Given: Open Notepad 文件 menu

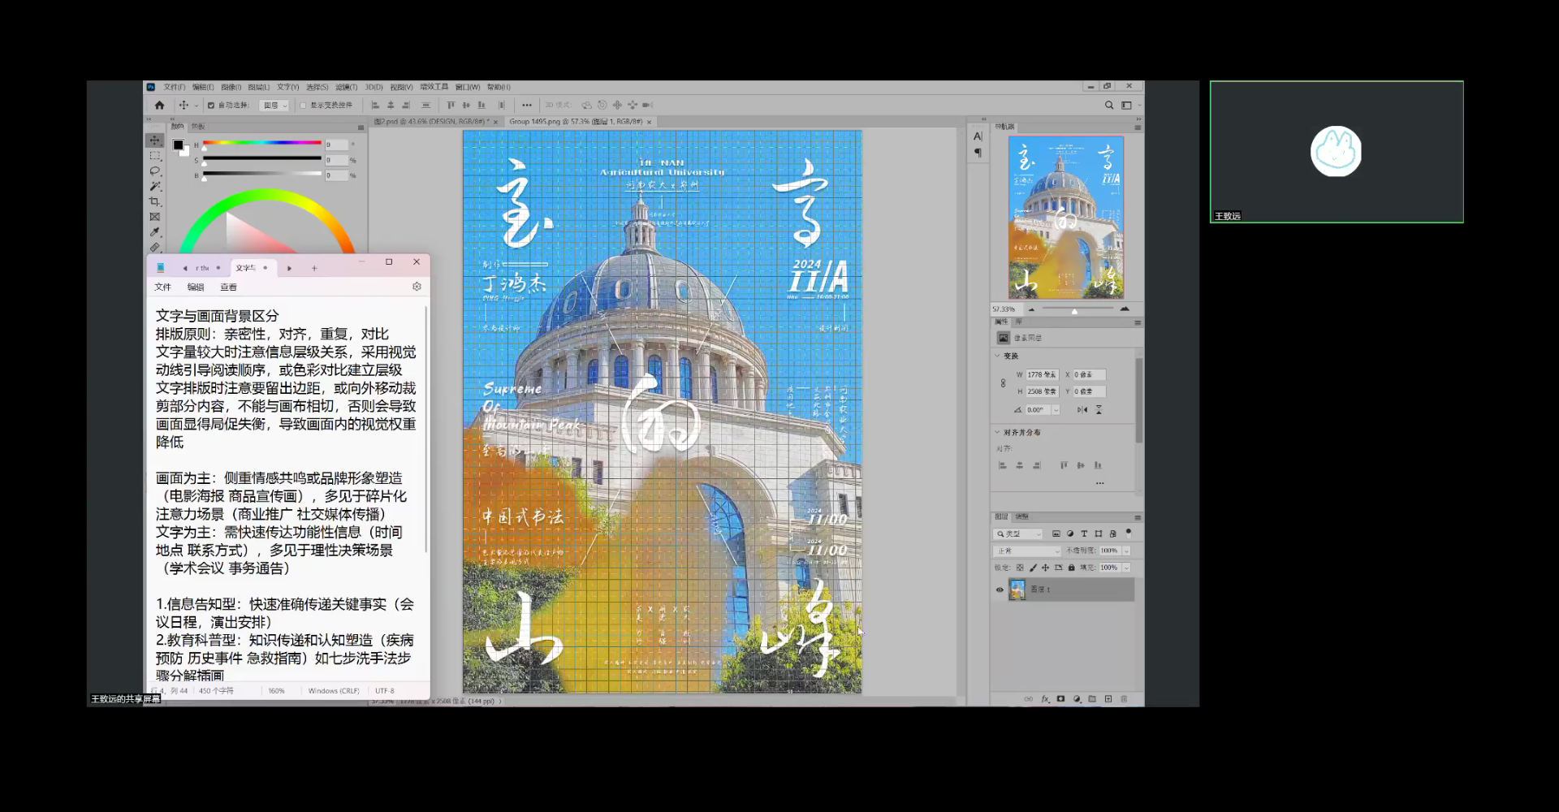Looking at the screenshot, I should pyautogui.click(x=162, y=287).
